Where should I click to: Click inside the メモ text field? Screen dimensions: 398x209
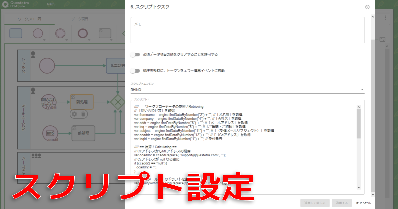(x=247, y=30)
